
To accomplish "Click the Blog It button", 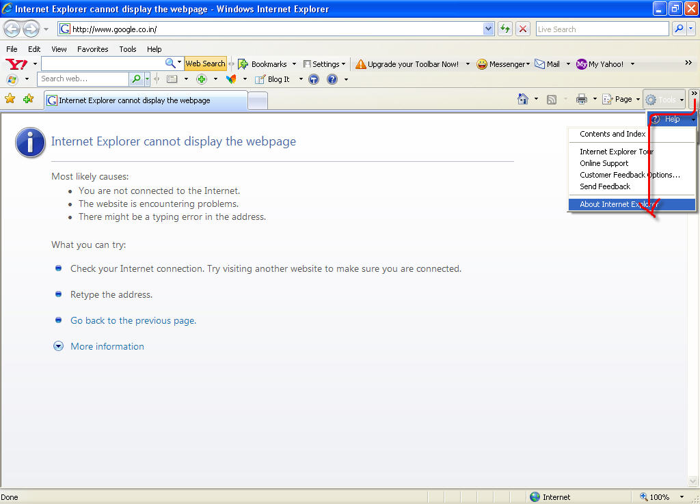I will [x=272, y=79].
